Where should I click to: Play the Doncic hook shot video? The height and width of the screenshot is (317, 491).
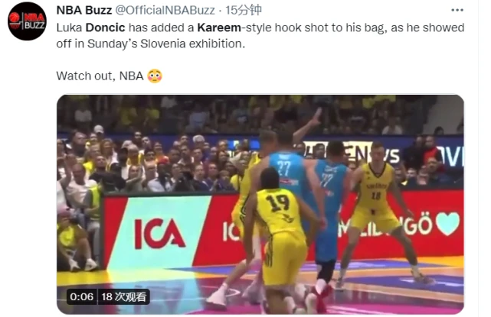coord(260,205)
